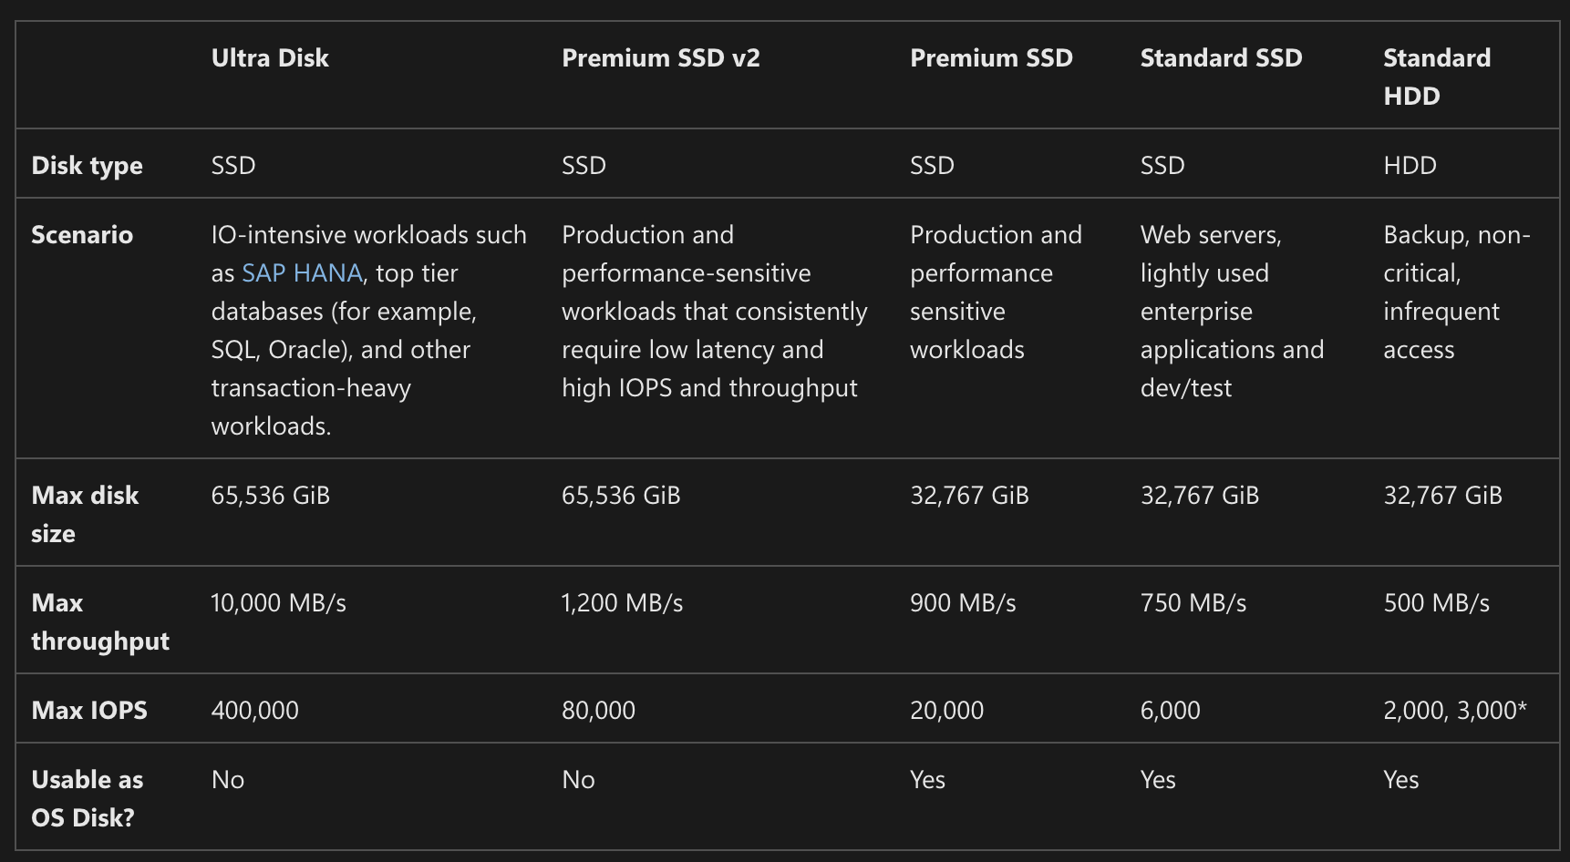Select the Premium SSD column header
This screenshot has height=862, width=1570.
(991, 58)
